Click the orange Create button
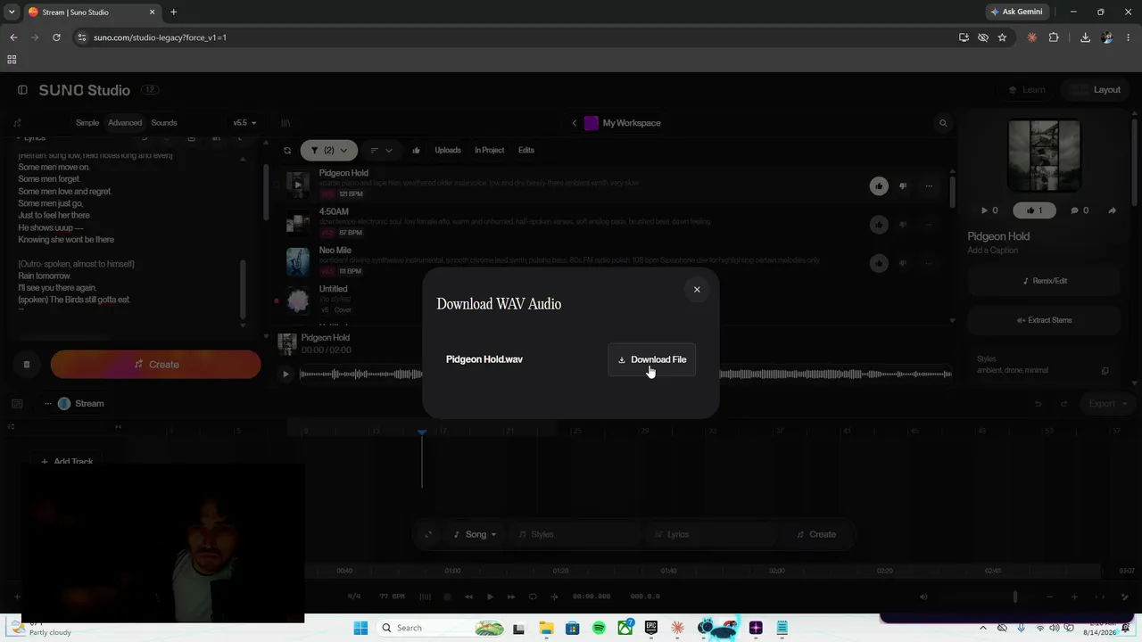The width and height of the screenshot is (1142, 642). pyautogui.click(x=156, y=365)
